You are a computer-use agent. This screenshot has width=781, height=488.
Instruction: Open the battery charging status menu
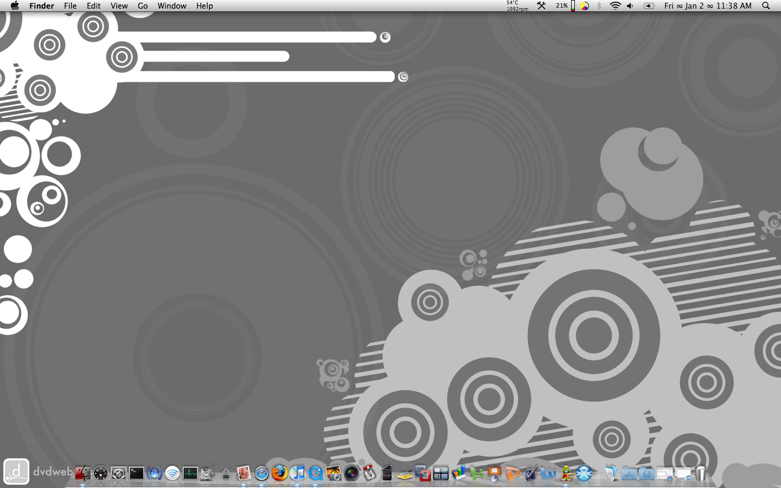pos(649,5)
